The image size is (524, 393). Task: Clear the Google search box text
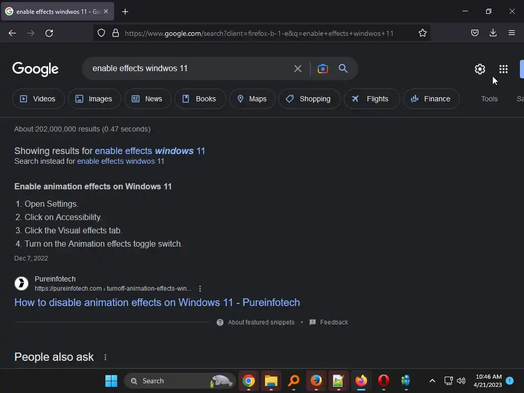(x=297, y=69)
